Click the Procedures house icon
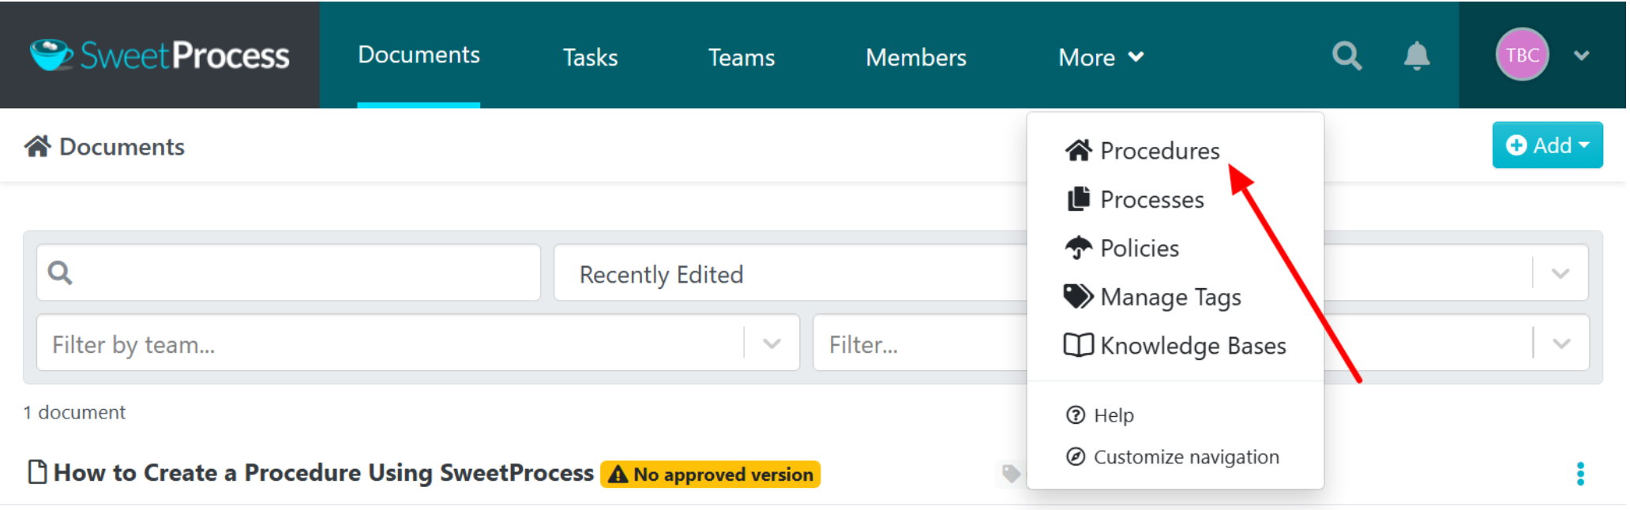Screen dimensions: 1630x510 1078,150
